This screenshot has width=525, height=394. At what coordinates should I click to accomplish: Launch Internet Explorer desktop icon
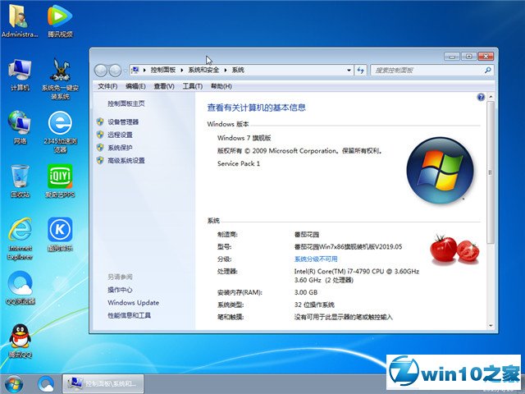pyautogui.click(x=20, y=239)
